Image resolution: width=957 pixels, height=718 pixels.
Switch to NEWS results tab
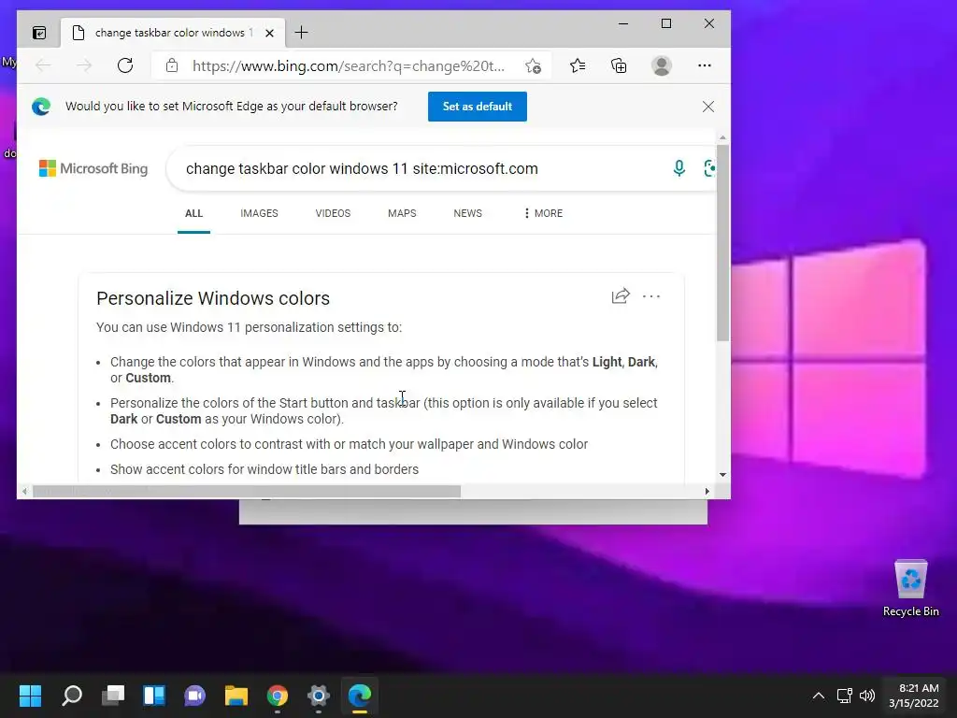click(x=467, y=214)
